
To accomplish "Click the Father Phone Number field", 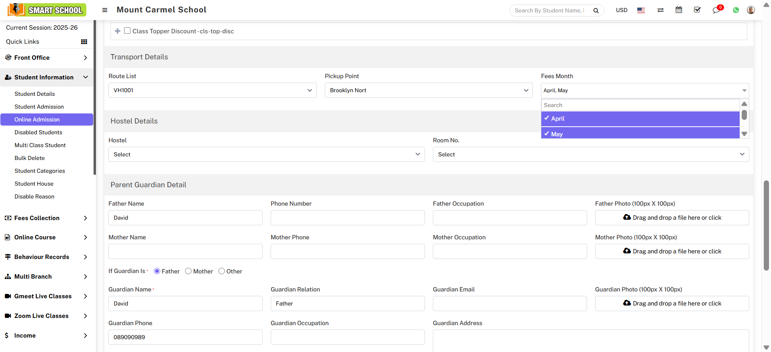I will [x=347, y=218].
